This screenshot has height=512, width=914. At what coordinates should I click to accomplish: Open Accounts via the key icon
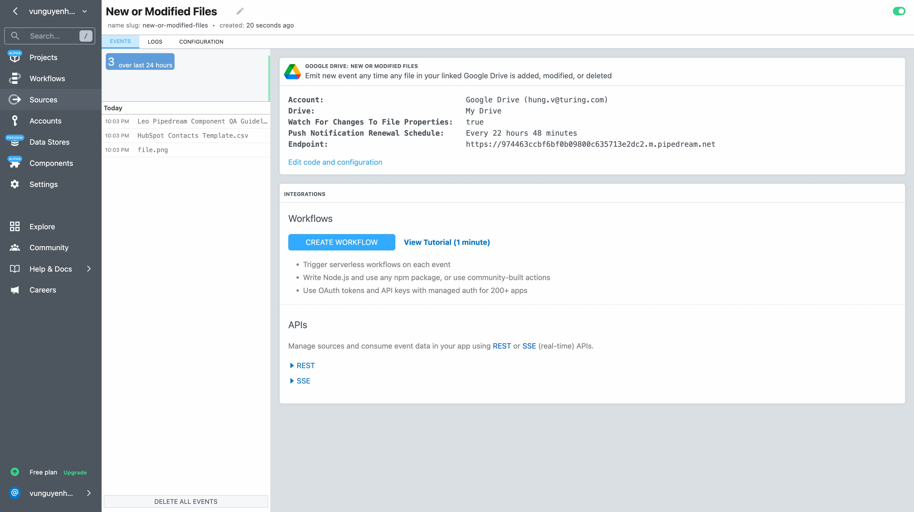15,121
